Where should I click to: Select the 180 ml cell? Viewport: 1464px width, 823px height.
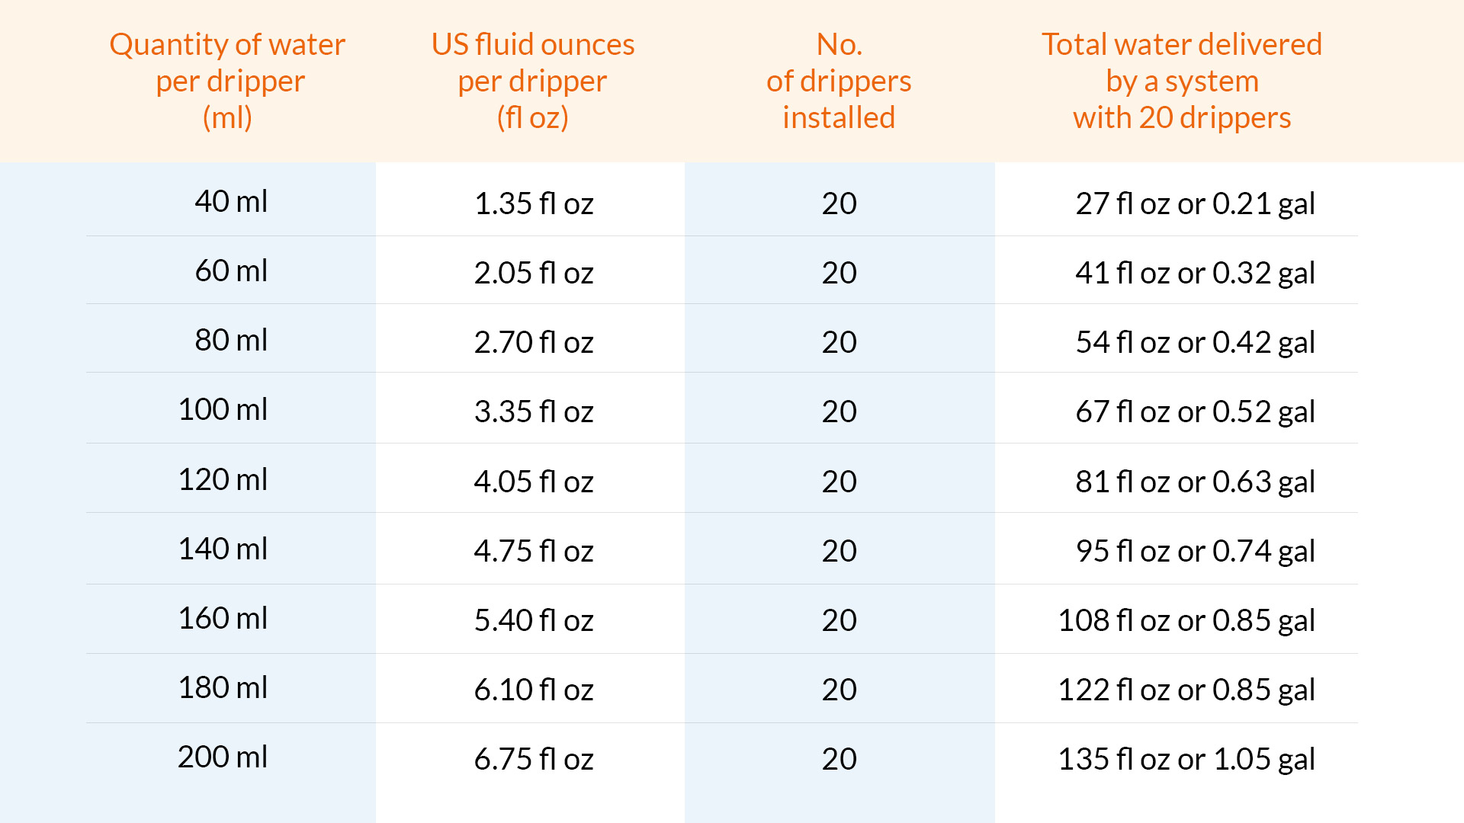point(223,687)
